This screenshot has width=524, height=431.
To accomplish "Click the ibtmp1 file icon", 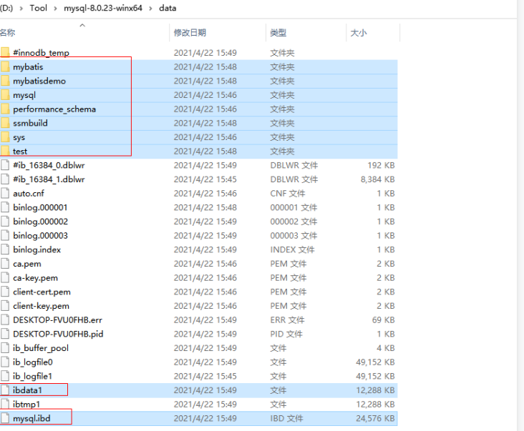I will 5,404.
